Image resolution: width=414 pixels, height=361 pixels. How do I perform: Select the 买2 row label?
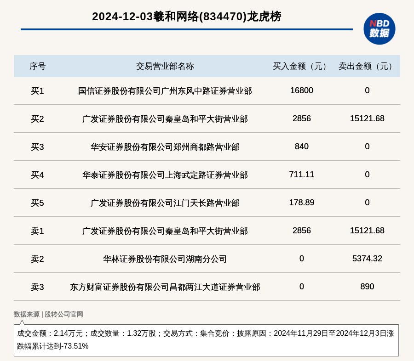pos(37,119)
